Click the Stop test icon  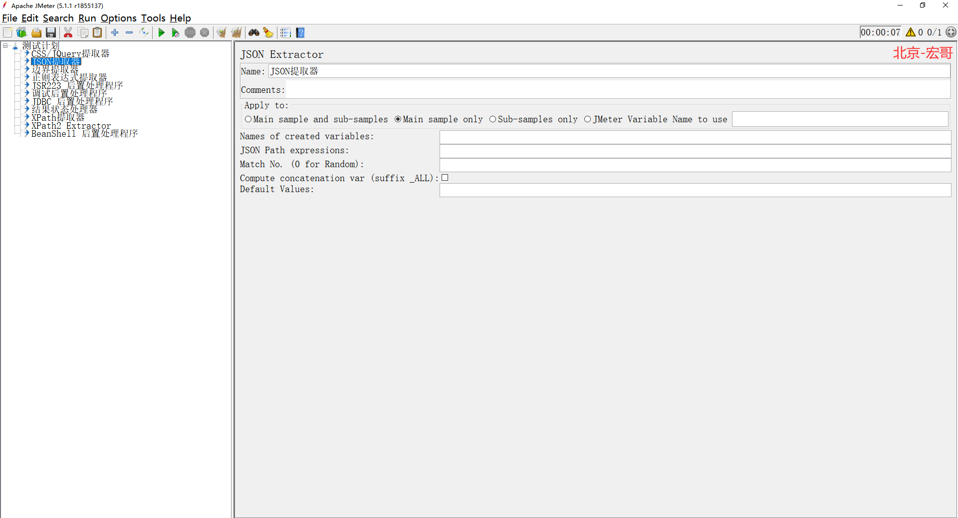tap(190, 33)
